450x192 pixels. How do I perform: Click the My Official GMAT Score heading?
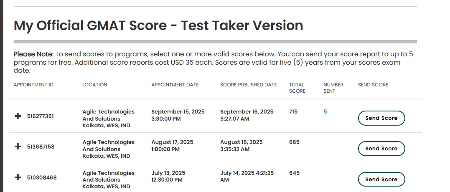pyautogui.click(x=158, y=26)
